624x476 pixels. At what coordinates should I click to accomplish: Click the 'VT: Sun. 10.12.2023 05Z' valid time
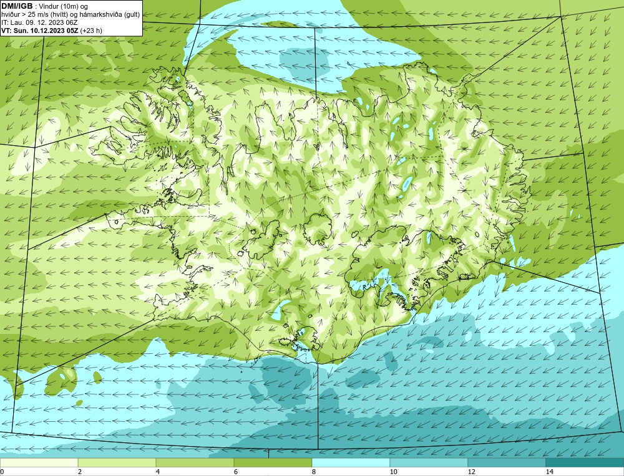pyautogui.click(x=40, y=30)
